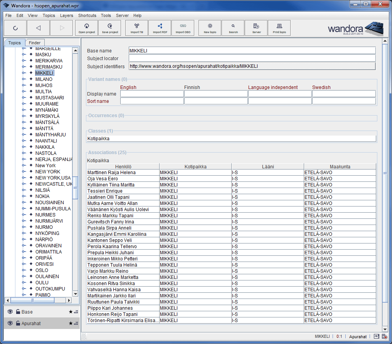
Task: Click the topic tree horizontal scrollbar thumb
Action: (32, 300)
